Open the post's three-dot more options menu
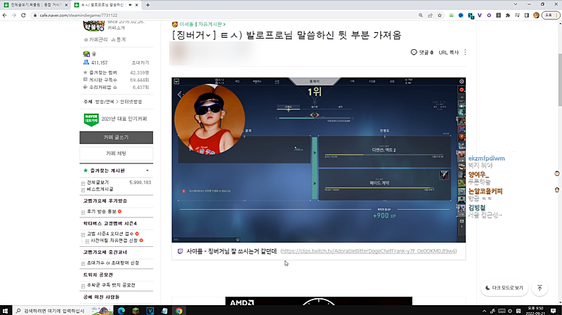The width and height of the screenshot is (562, 315). pos(465,52)
